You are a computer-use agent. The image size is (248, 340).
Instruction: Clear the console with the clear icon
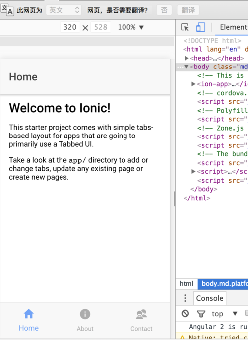click(x=185, y=314)
